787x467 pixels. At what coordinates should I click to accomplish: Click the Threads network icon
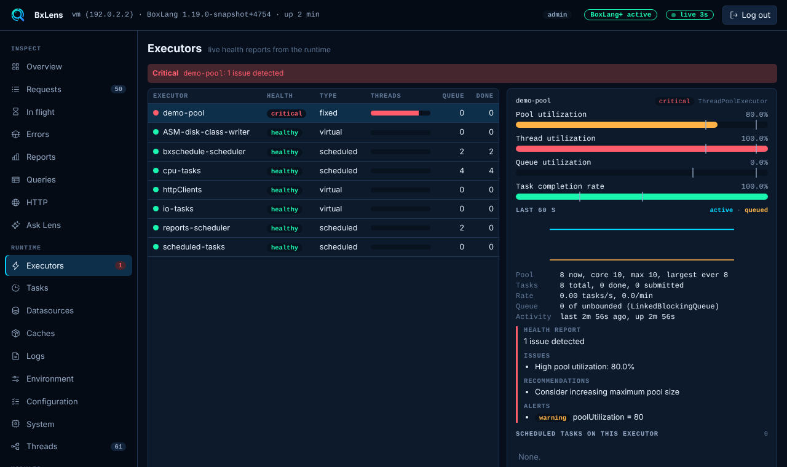[x=15, y=446]
